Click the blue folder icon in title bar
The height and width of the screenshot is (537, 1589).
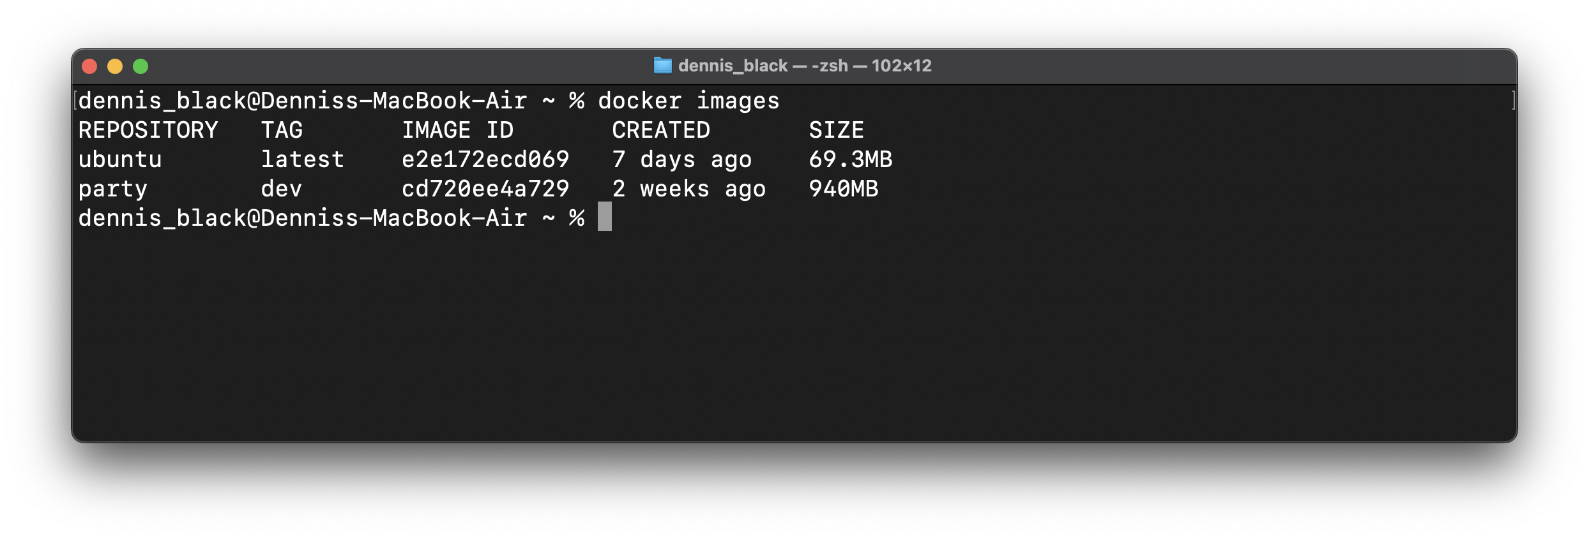663,66
